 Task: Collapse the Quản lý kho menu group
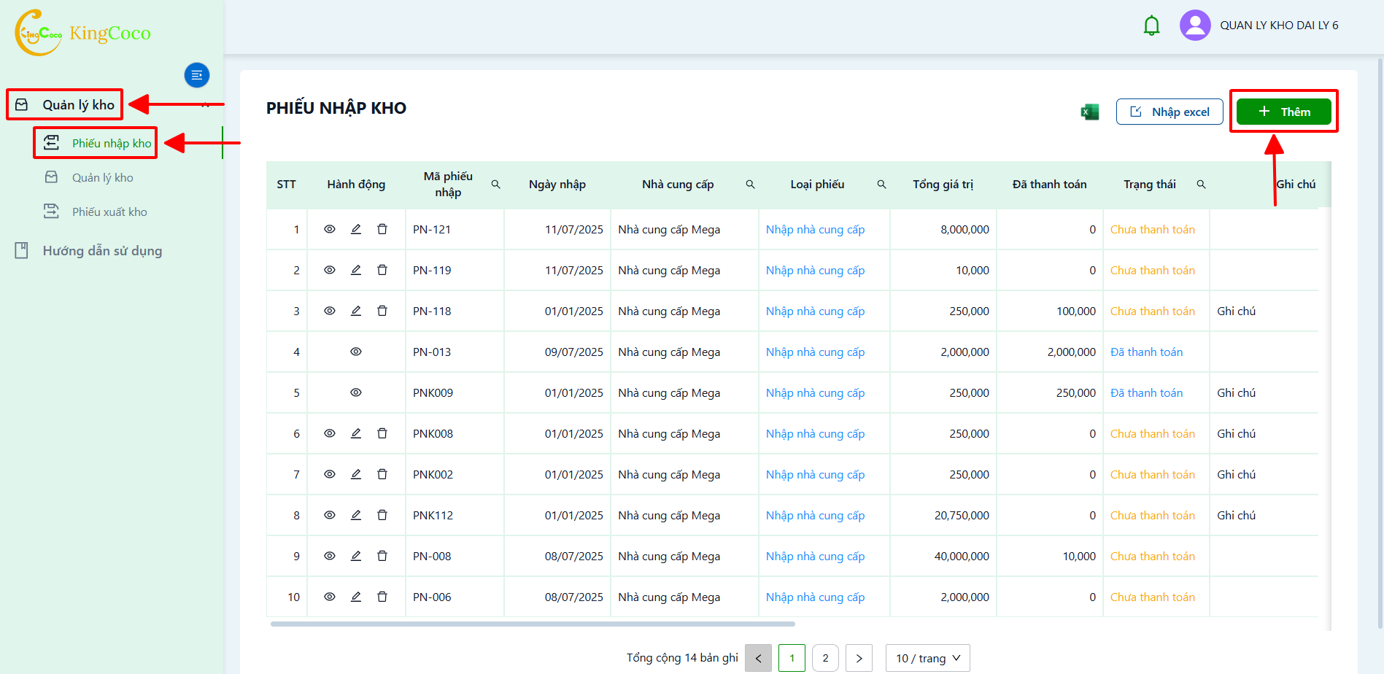click(x=206, y=105)
